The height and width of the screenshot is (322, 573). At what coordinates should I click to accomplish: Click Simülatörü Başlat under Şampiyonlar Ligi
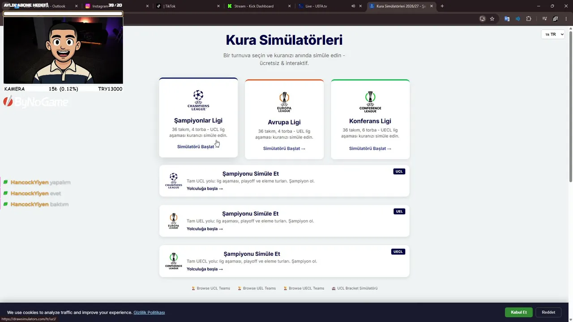197,147
